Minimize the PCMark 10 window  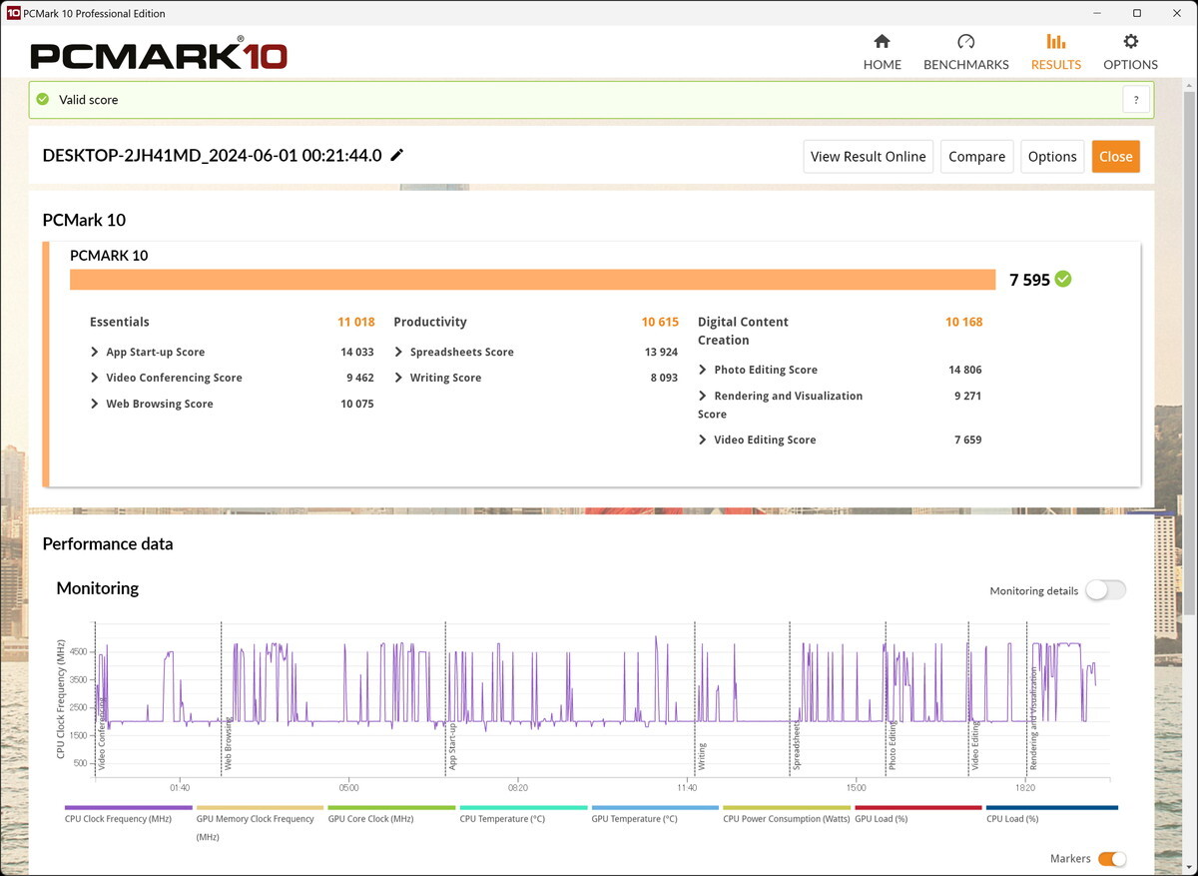coord(1097,13)
